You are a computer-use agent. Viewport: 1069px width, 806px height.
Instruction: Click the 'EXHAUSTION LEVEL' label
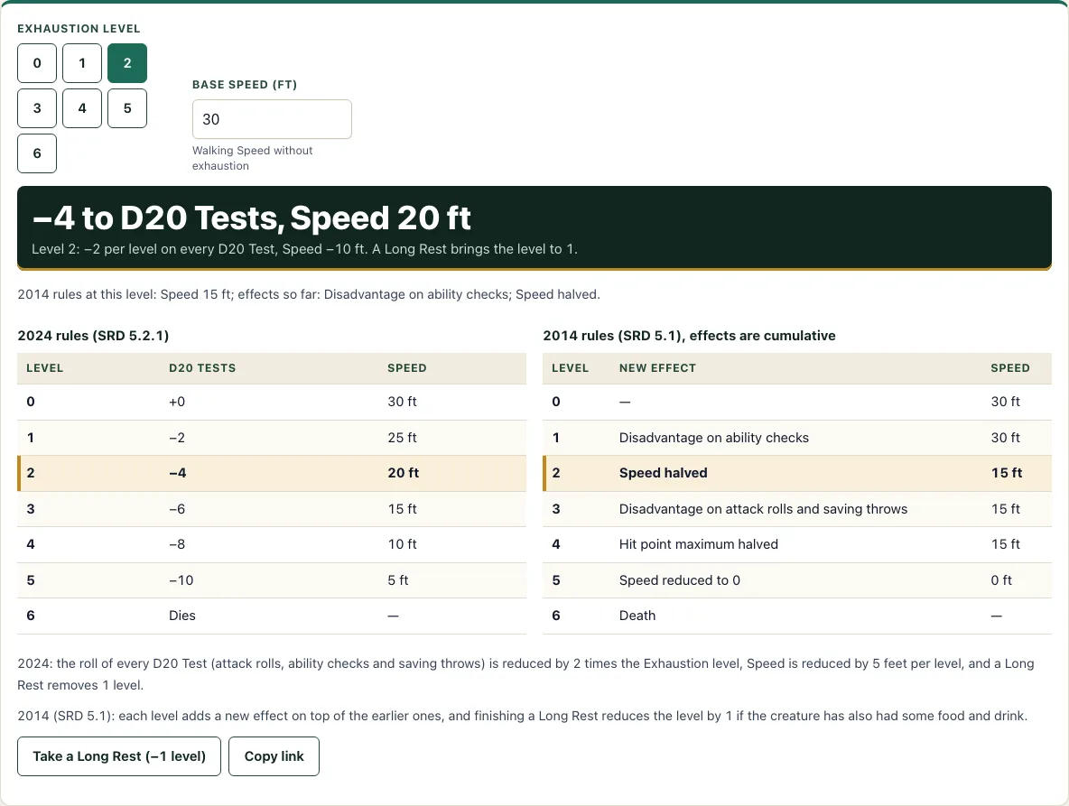pyautogui.click(x=79, y=29)
